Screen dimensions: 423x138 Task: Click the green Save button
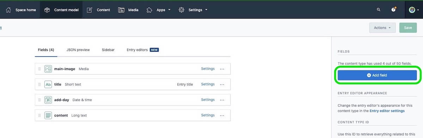[408, 28]
